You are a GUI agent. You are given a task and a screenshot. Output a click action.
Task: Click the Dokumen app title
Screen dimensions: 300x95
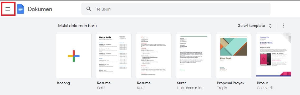coord(40,9)
